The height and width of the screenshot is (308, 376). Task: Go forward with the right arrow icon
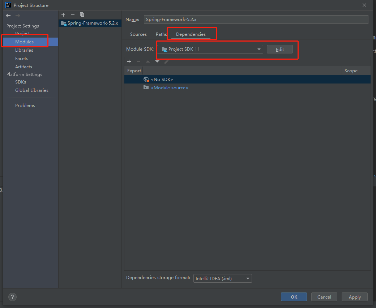[x=18, y=16]
